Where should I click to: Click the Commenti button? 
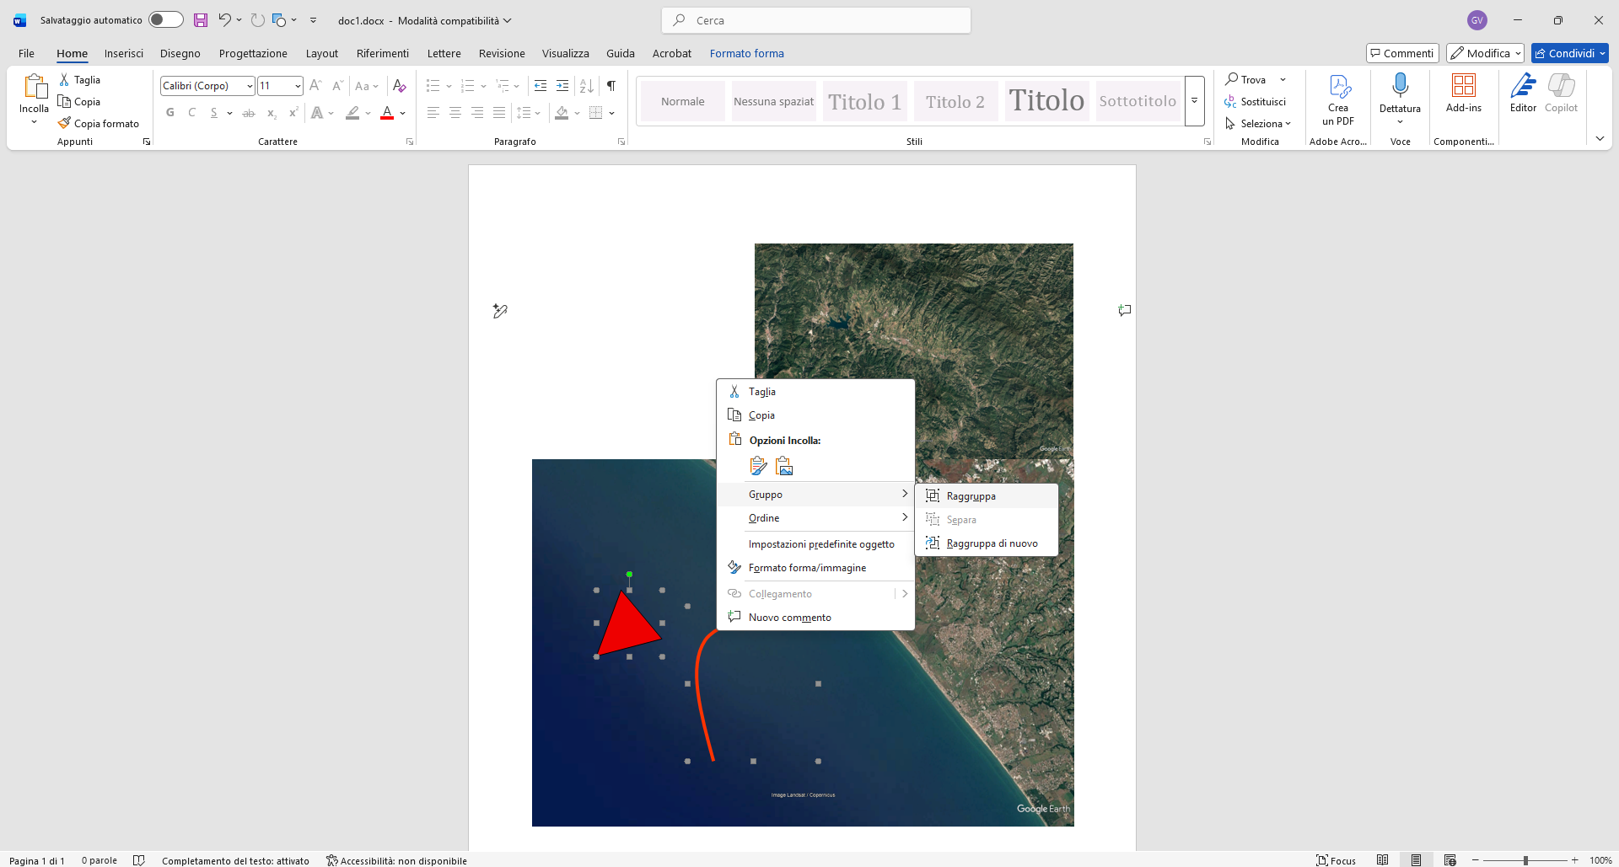(1402, 53)
